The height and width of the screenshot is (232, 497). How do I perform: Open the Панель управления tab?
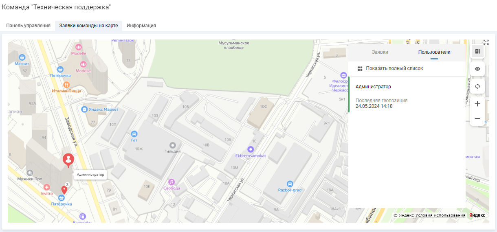click(x=28, y=26)
